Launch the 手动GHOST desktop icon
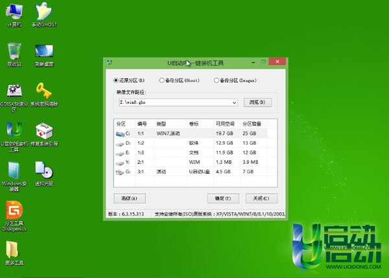Screen dimensions: 389x278 (x=44, y=15)
